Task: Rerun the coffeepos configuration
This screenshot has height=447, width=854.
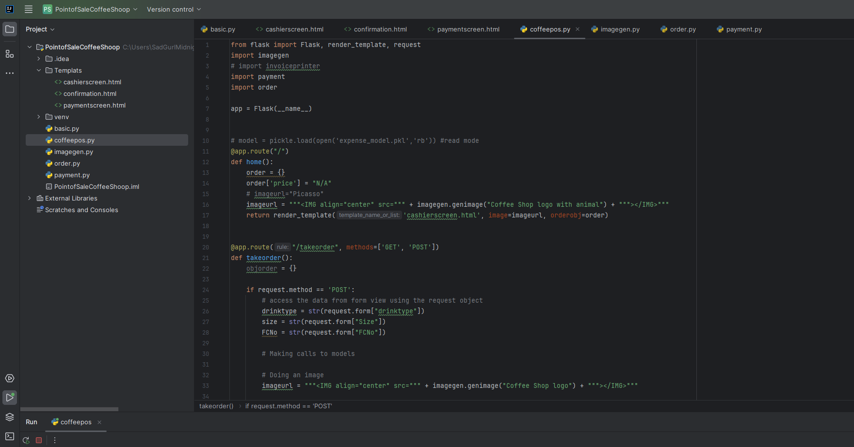Action: click(x=26, y=440)
